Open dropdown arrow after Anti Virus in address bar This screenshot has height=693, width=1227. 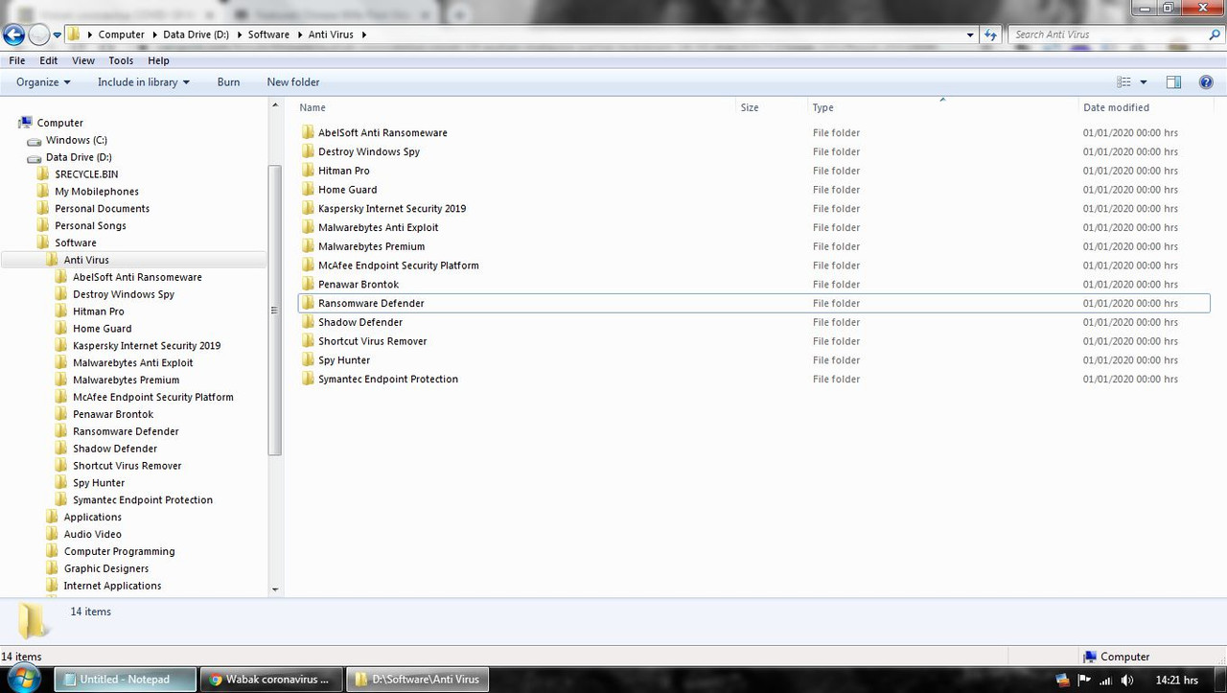click(364, 35)
